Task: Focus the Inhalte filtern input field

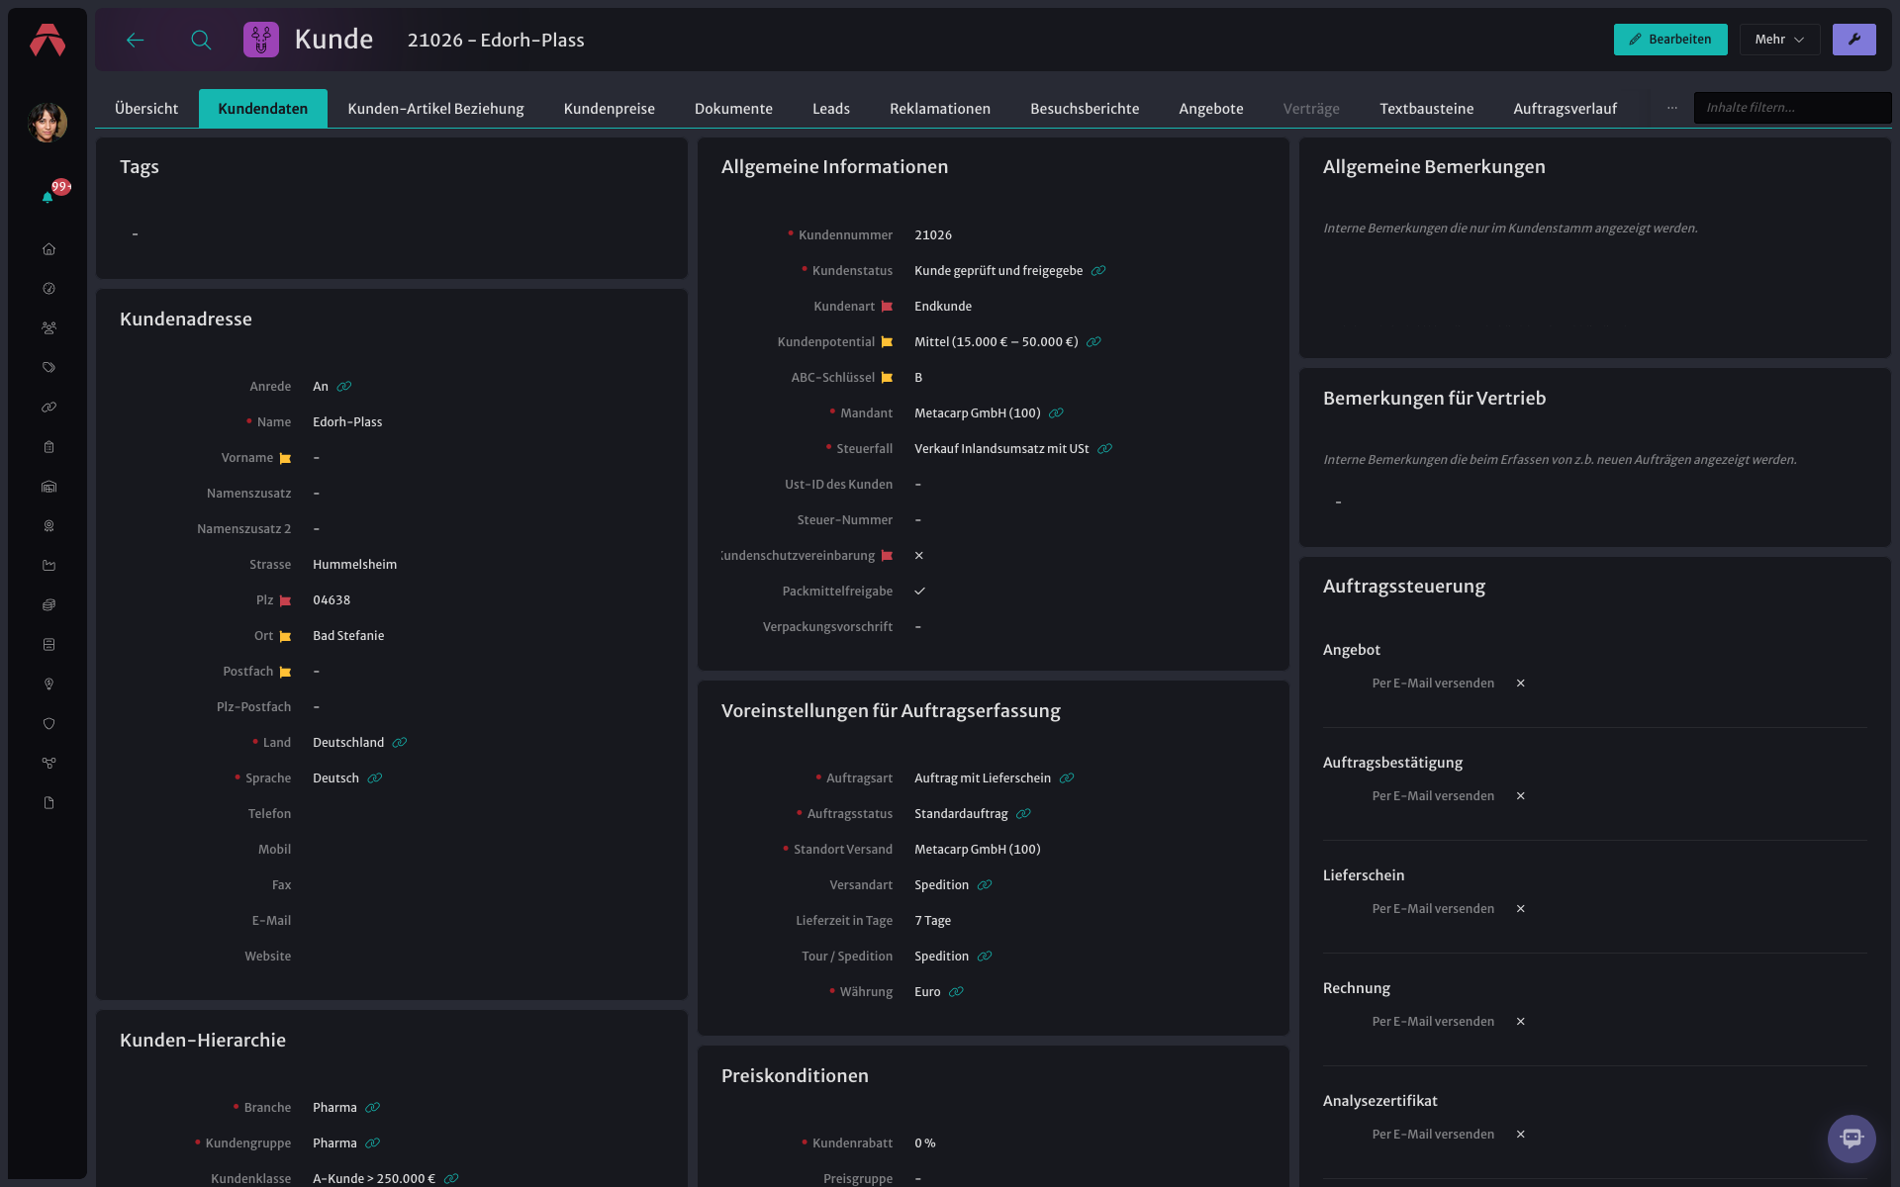Action: point(1792,108)
